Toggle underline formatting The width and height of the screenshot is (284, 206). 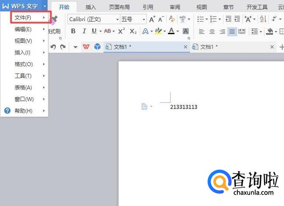click(94, 31)
